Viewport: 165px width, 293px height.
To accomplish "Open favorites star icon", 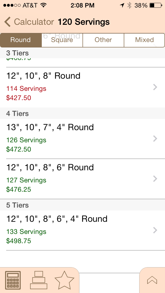I will point(64,280).
